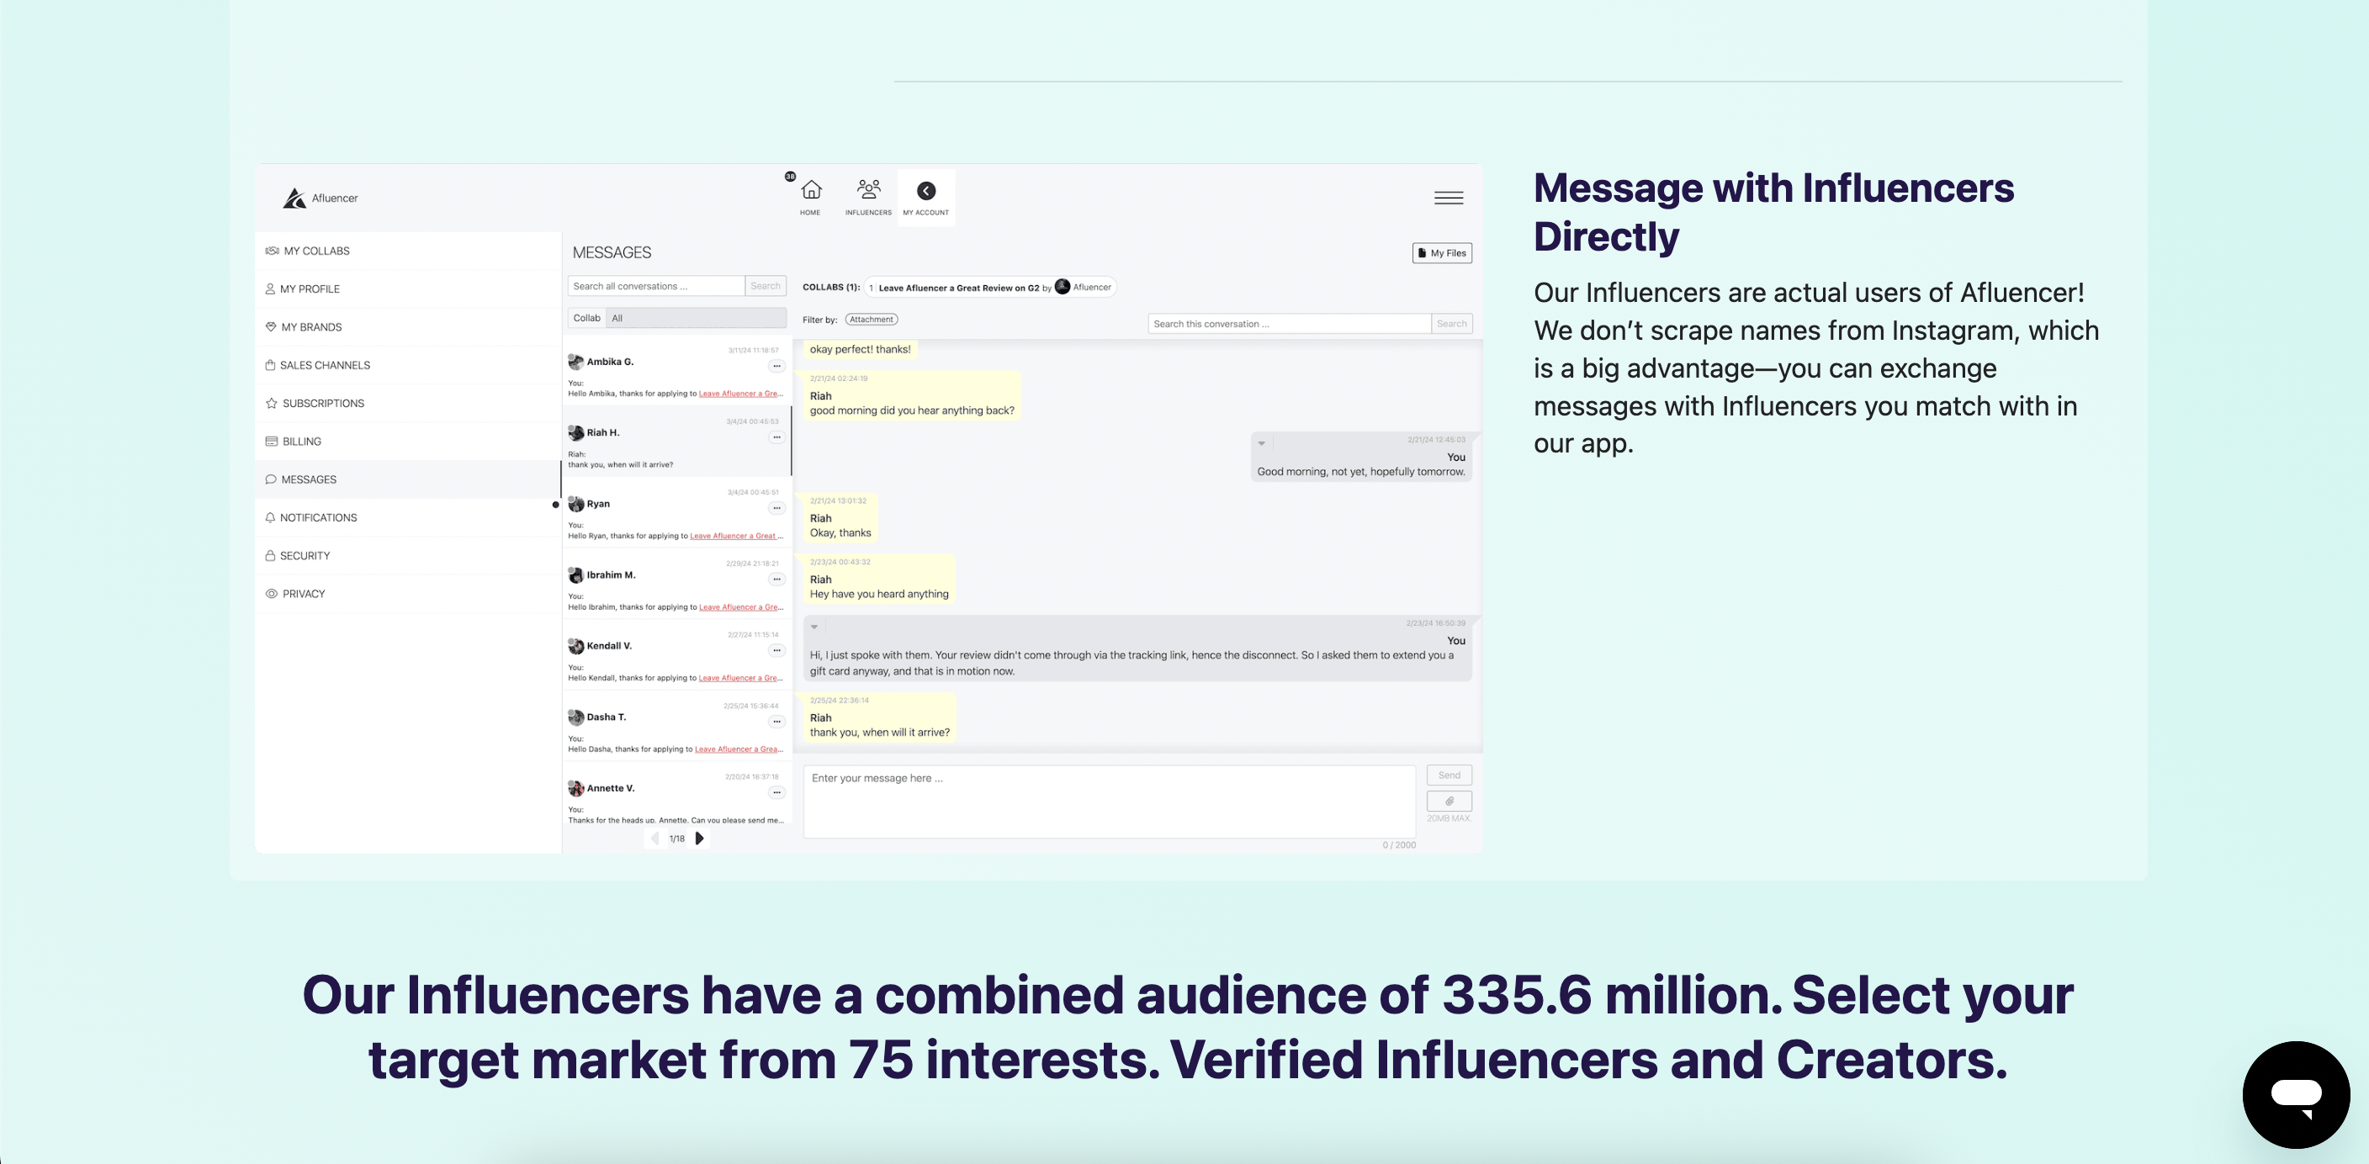Open the Leave Afluencer a Great Review collab tag
The width and height of the screenshot is (2369, 1164).
990,288
